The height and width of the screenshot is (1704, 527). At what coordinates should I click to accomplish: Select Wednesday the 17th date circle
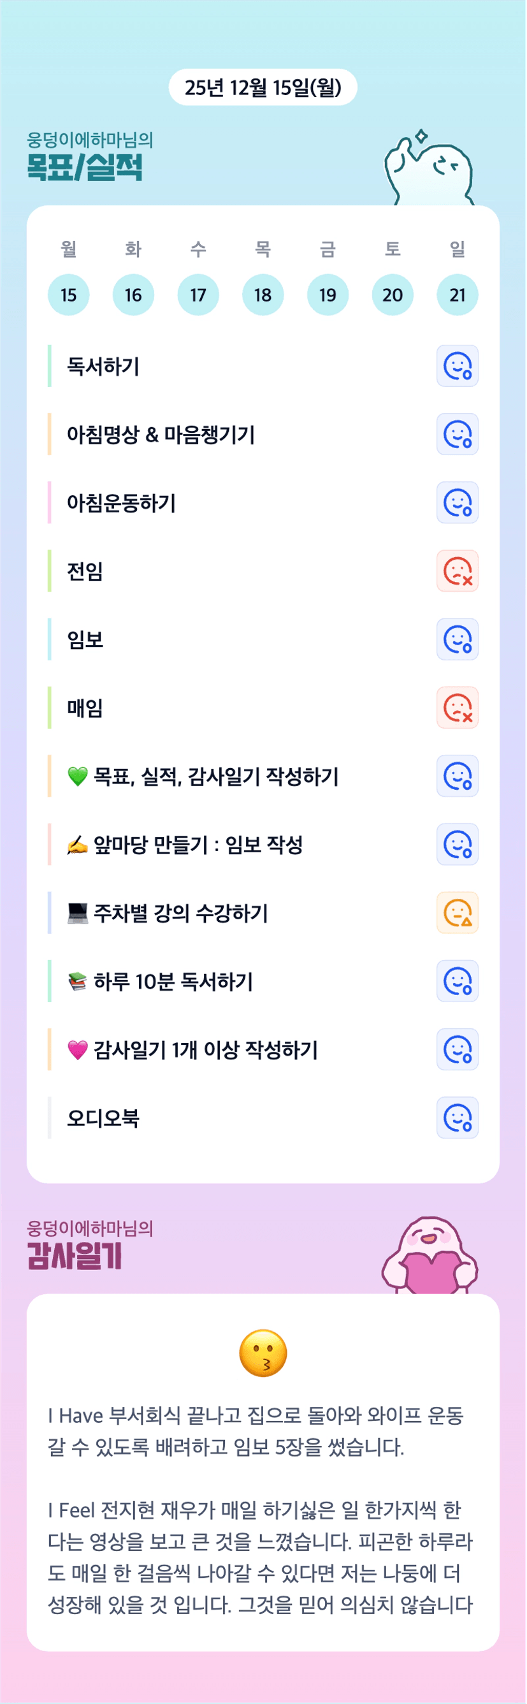coord(198,295)
